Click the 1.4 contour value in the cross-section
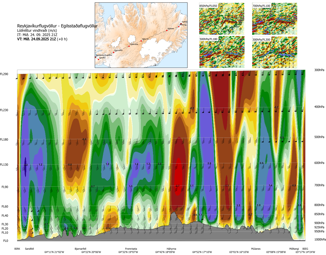This screenshot has width=326, height=255. pos(270,185)
